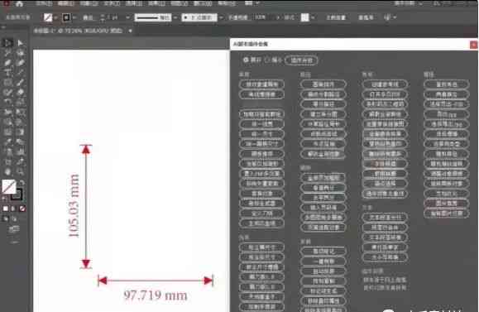
Task: Set fill to None via red-slash button
Action: (22, 209)
